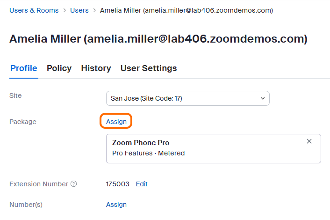Click Assign link next to Number(s)

(116, 205)
